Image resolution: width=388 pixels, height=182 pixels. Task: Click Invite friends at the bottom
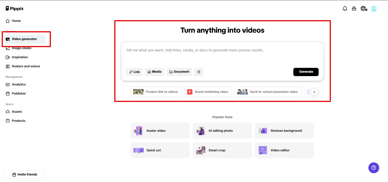click(x=24, y=174)
